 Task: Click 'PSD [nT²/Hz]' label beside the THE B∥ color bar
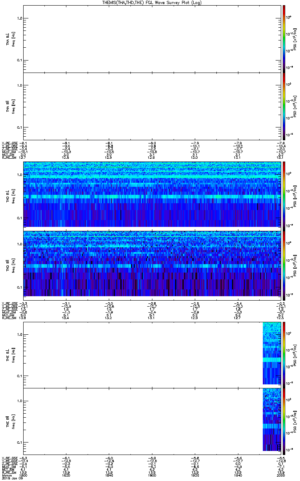tap(295, 421)
